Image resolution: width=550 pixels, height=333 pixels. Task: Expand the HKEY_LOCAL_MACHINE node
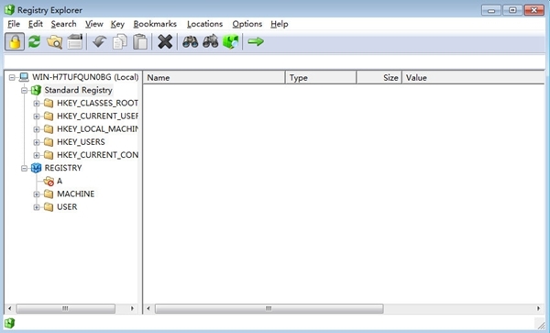(x=37, y=129)
